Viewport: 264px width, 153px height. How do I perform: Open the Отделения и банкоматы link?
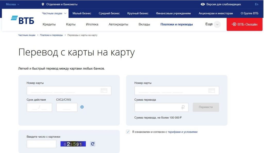[62, 4]
